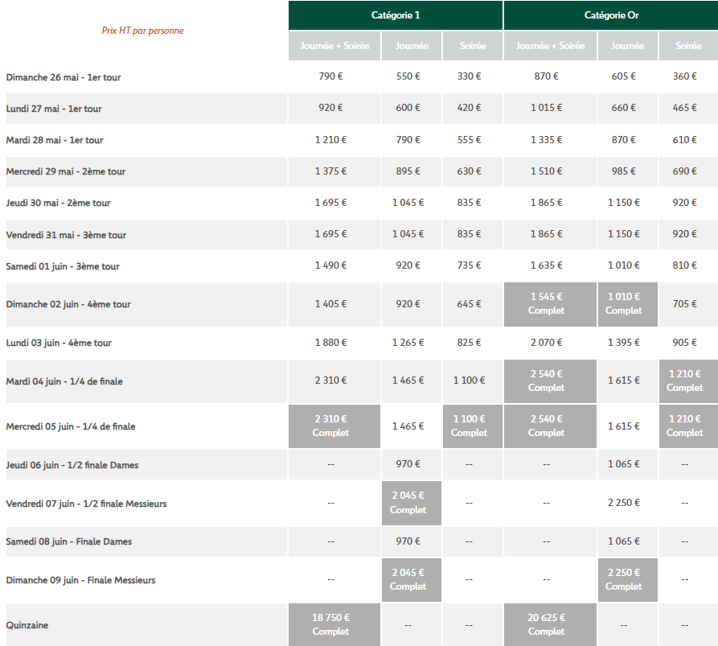
Task: Click the sold-out 1 545 € Complet cell
Action: click(x=546, y=303)
